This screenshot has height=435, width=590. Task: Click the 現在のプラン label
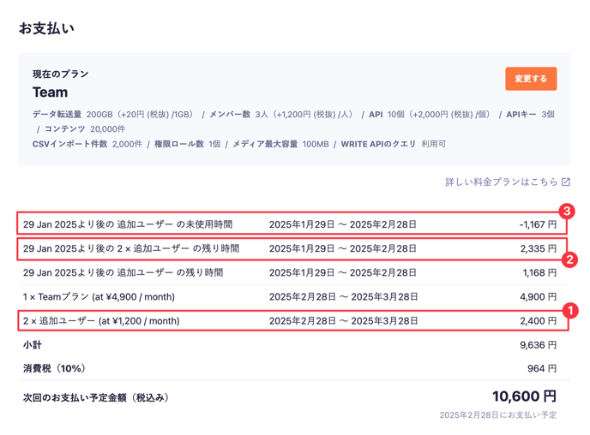(60, 74)
